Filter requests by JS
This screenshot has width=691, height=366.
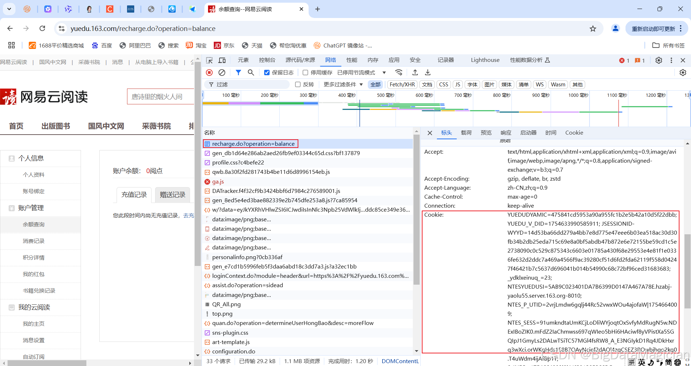tap(457, 85)
